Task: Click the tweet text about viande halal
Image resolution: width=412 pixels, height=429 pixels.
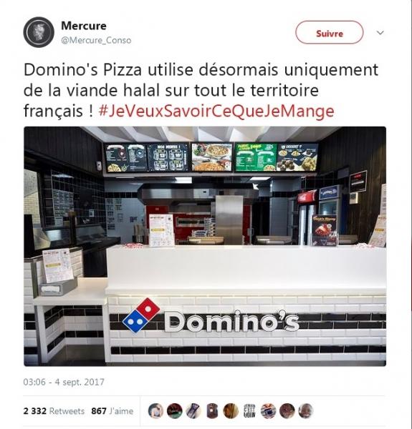Action: 201,90
